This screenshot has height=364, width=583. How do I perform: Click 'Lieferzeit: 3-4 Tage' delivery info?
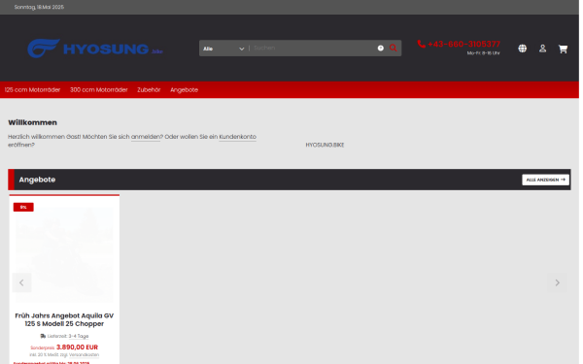click(x=64, y=336)
